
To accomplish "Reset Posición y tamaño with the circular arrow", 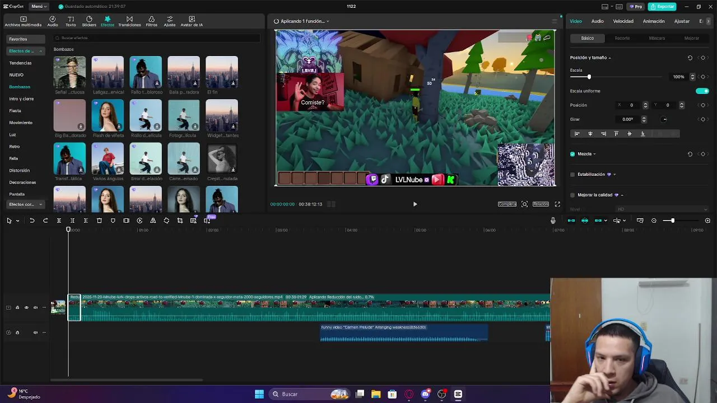I will [x=690, y=58].
